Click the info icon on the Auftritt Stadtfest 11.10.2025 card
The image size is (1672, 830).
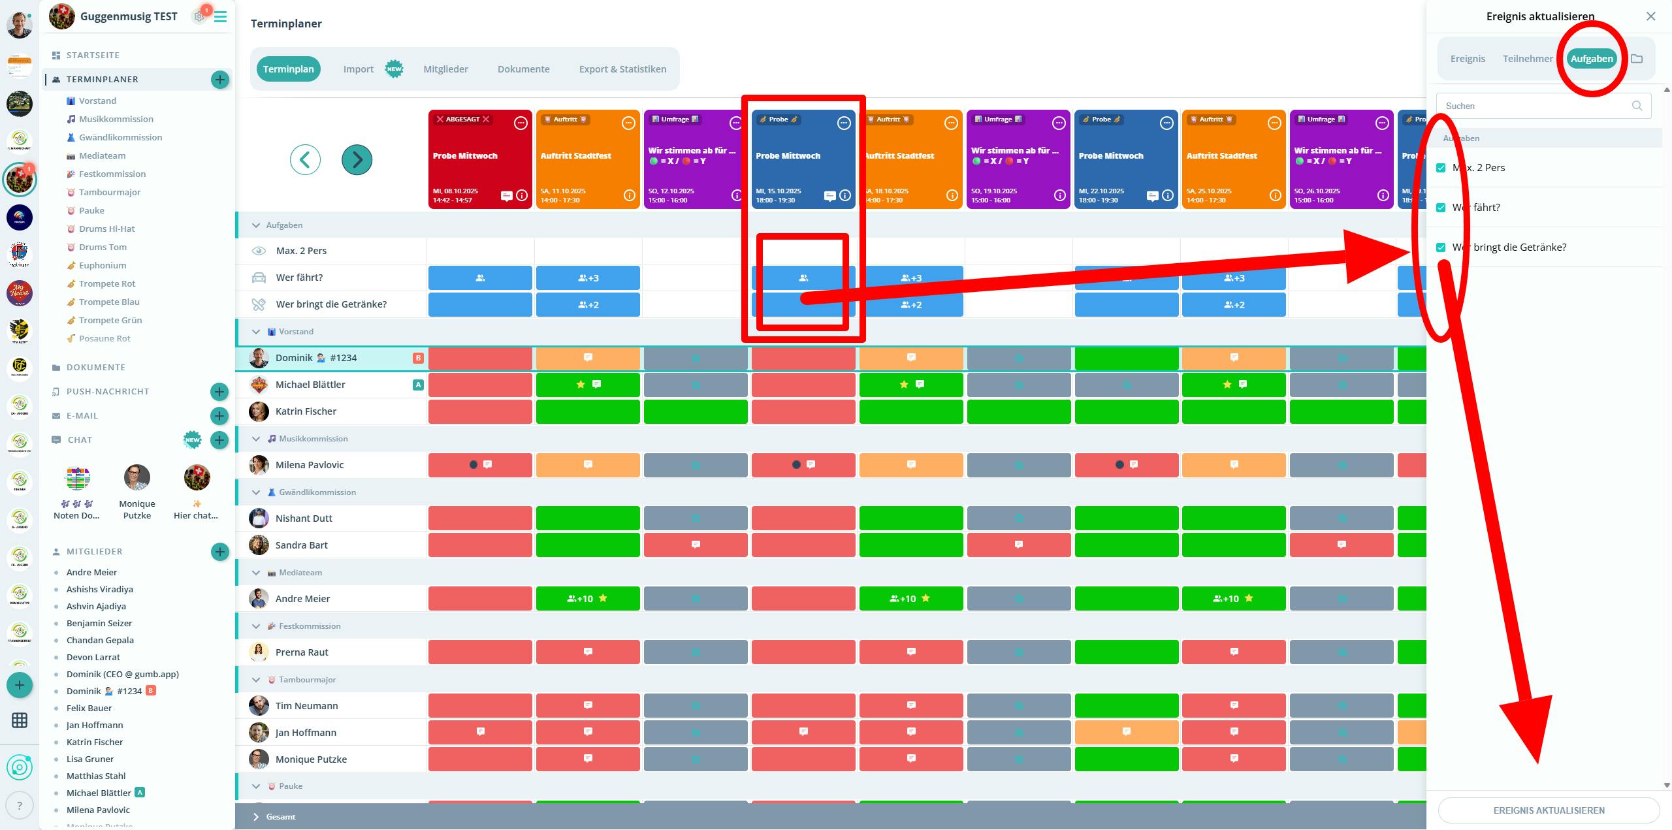point(629,195)
